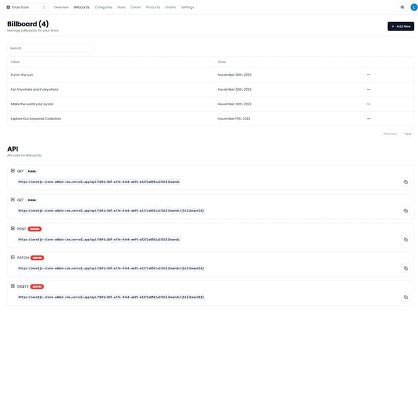Viewport: 418px width, 418px height.
Task: Click the Next pagination button
Action: 408,134
